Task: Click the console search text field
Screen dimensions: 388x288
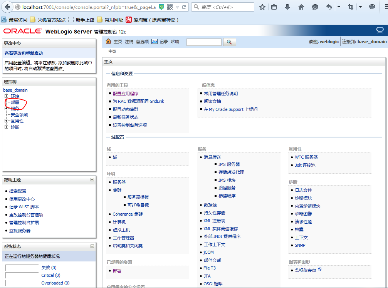Action: [204, 42]
